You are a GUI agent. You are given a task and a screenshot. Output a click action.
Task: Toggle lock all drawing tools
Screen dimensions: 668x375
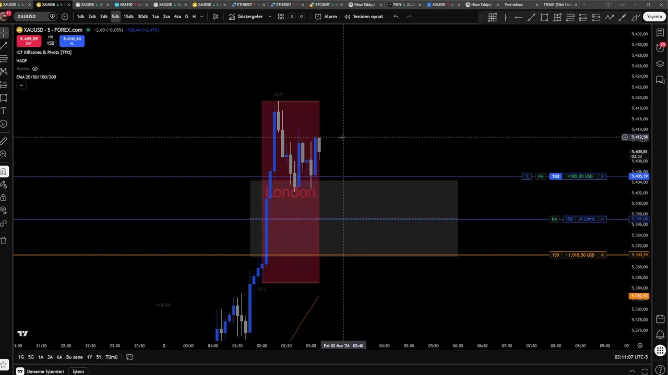(x=4, y=197)
